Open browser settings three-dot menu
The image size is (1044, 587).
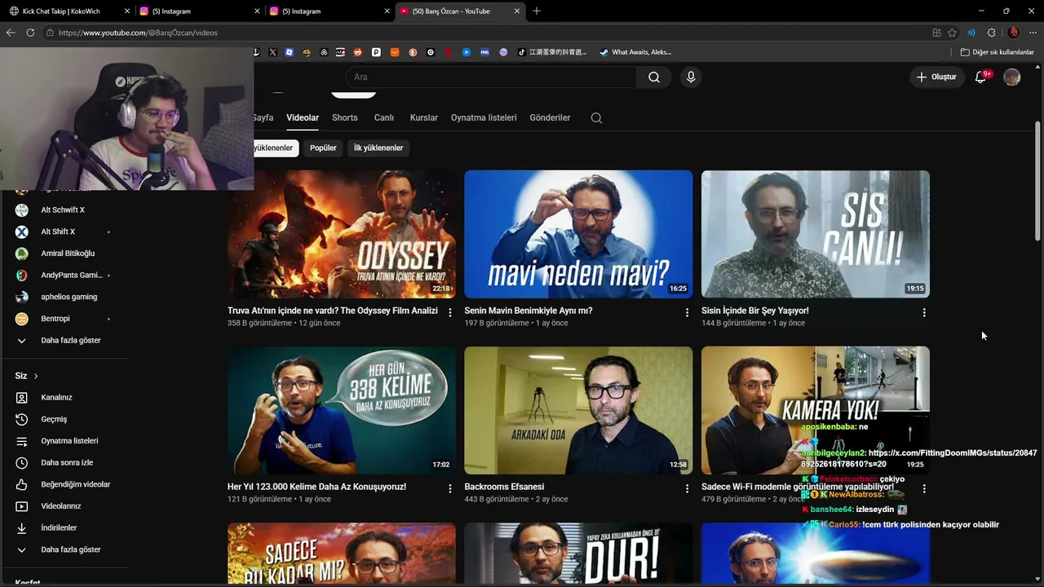point(1033,33)
